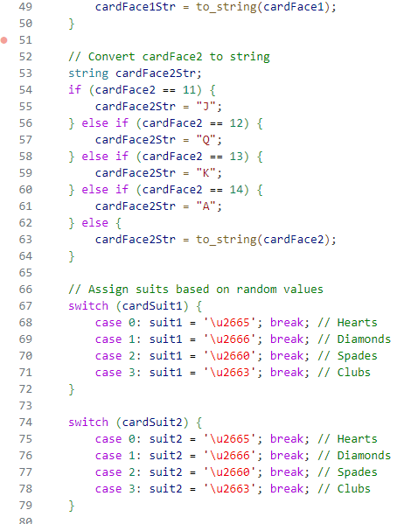Screen dimensions: 418x524
Task: Click the string literal "Q" on line 57
Action: click(x=206, y=140)
